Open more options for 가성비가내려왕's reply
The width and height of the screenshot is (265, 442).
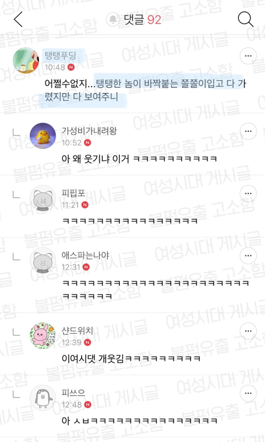[248, 131]
